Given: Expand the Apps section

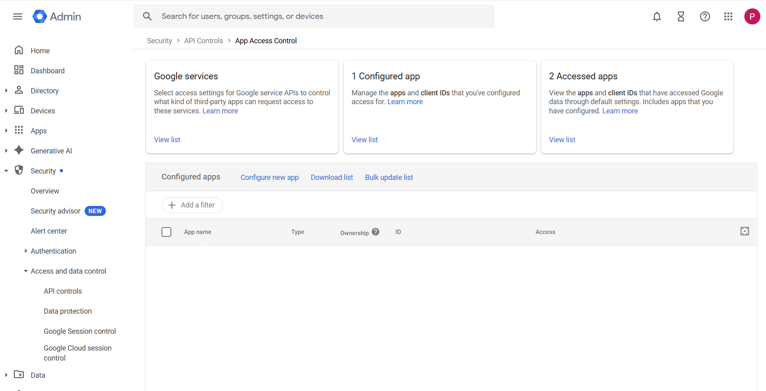Looking at the screenshot, I should (x=6, y=131).
